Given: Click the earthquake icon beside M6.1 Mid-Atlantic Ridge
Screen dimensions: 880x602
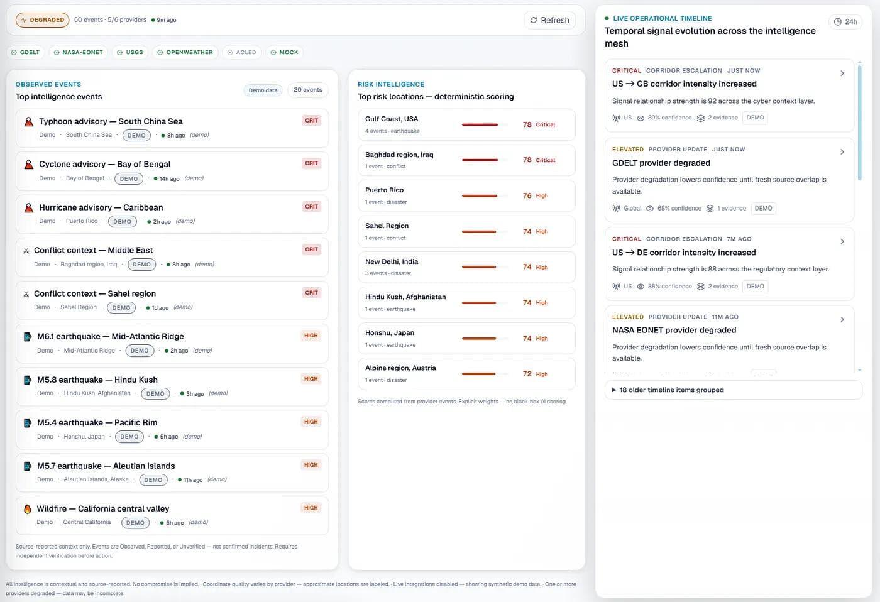Looking at the screenshot, I should click(28, 337).
